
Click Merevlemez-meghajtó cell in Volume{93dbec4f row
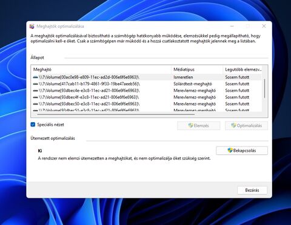(195, 97)
